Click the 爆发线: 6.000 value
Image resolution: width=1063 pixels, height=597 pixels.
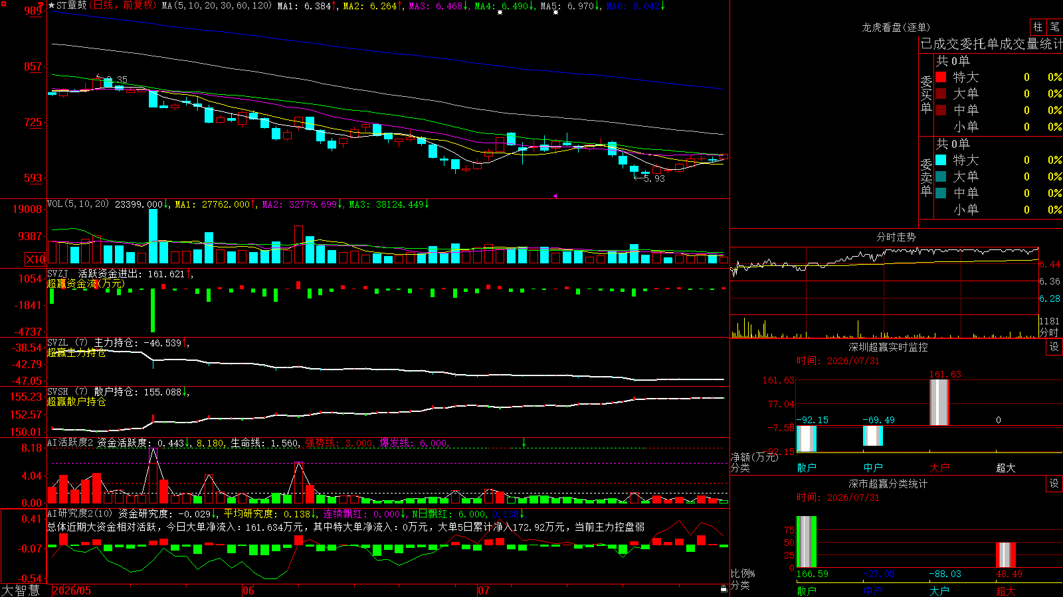413,442
